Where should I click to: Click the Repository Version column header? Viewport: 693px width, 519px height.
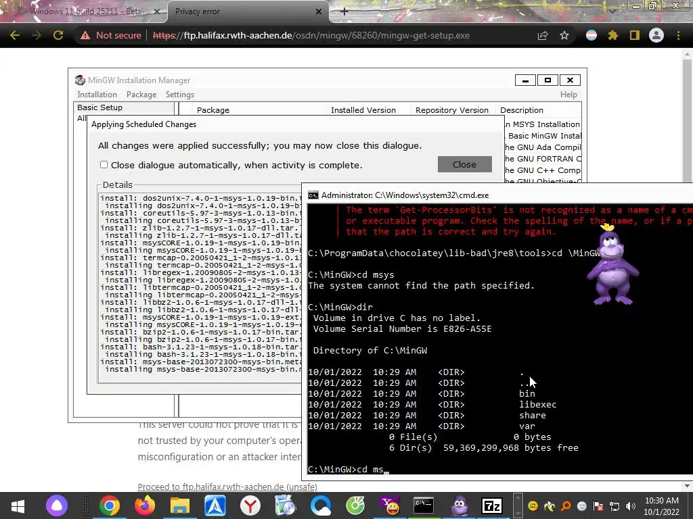click(453, 110)
